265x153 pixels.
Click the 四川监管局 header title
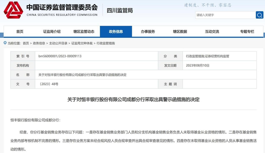pos(120,11)
